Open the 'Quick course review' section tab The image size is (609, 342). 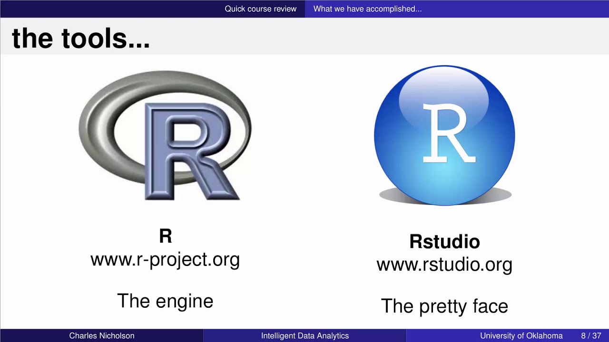[x=261, y=9]
